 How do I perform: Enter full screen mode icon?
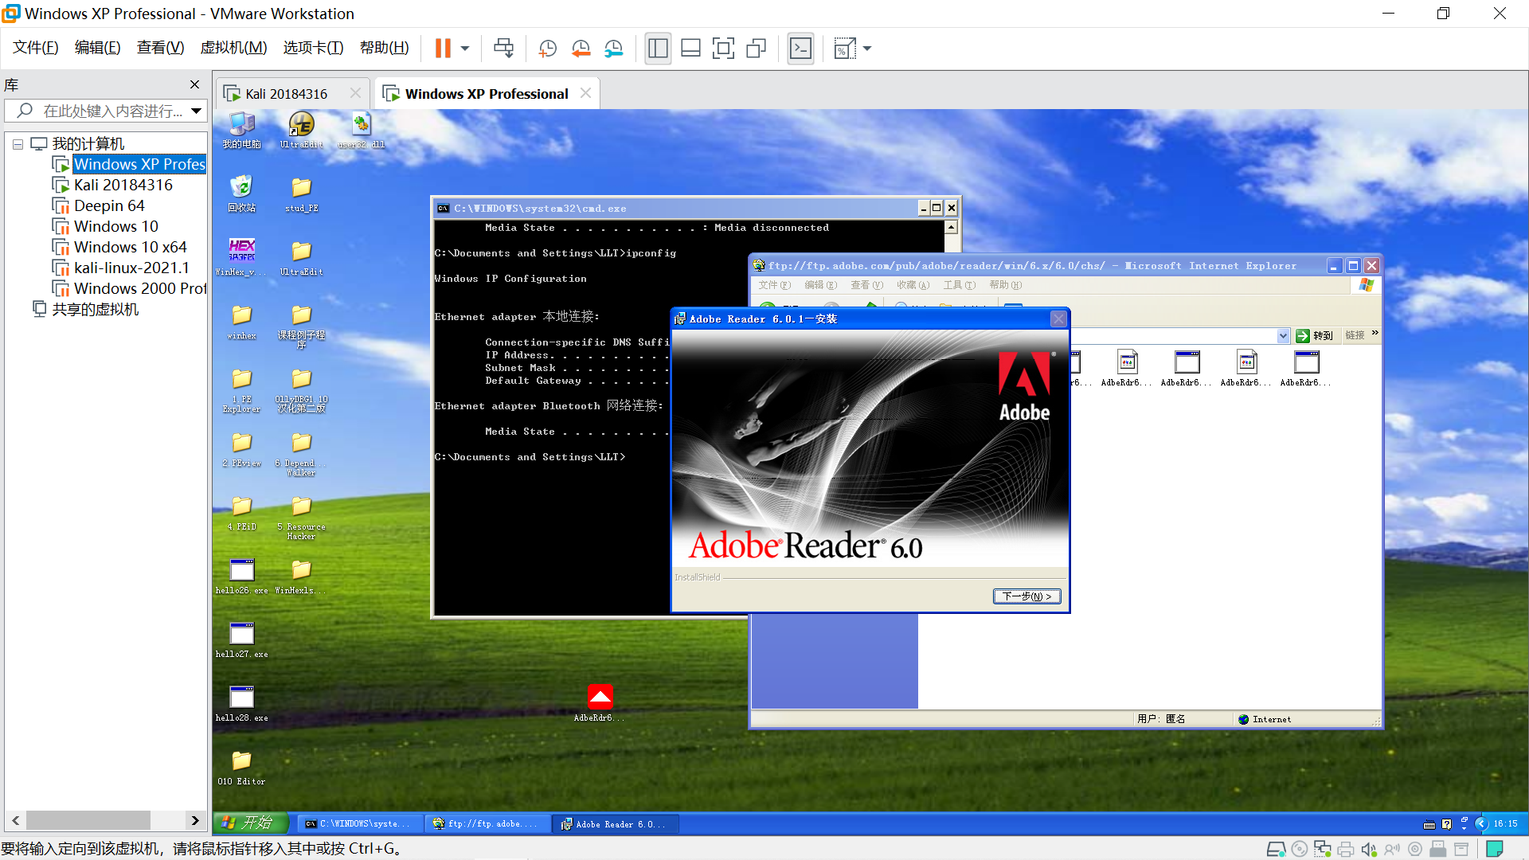tap(723, 49)
